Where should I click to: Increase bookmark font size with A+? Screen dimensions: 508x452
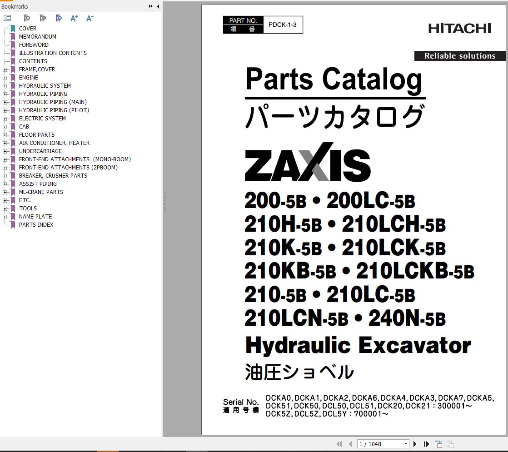(x=74, y=18)
